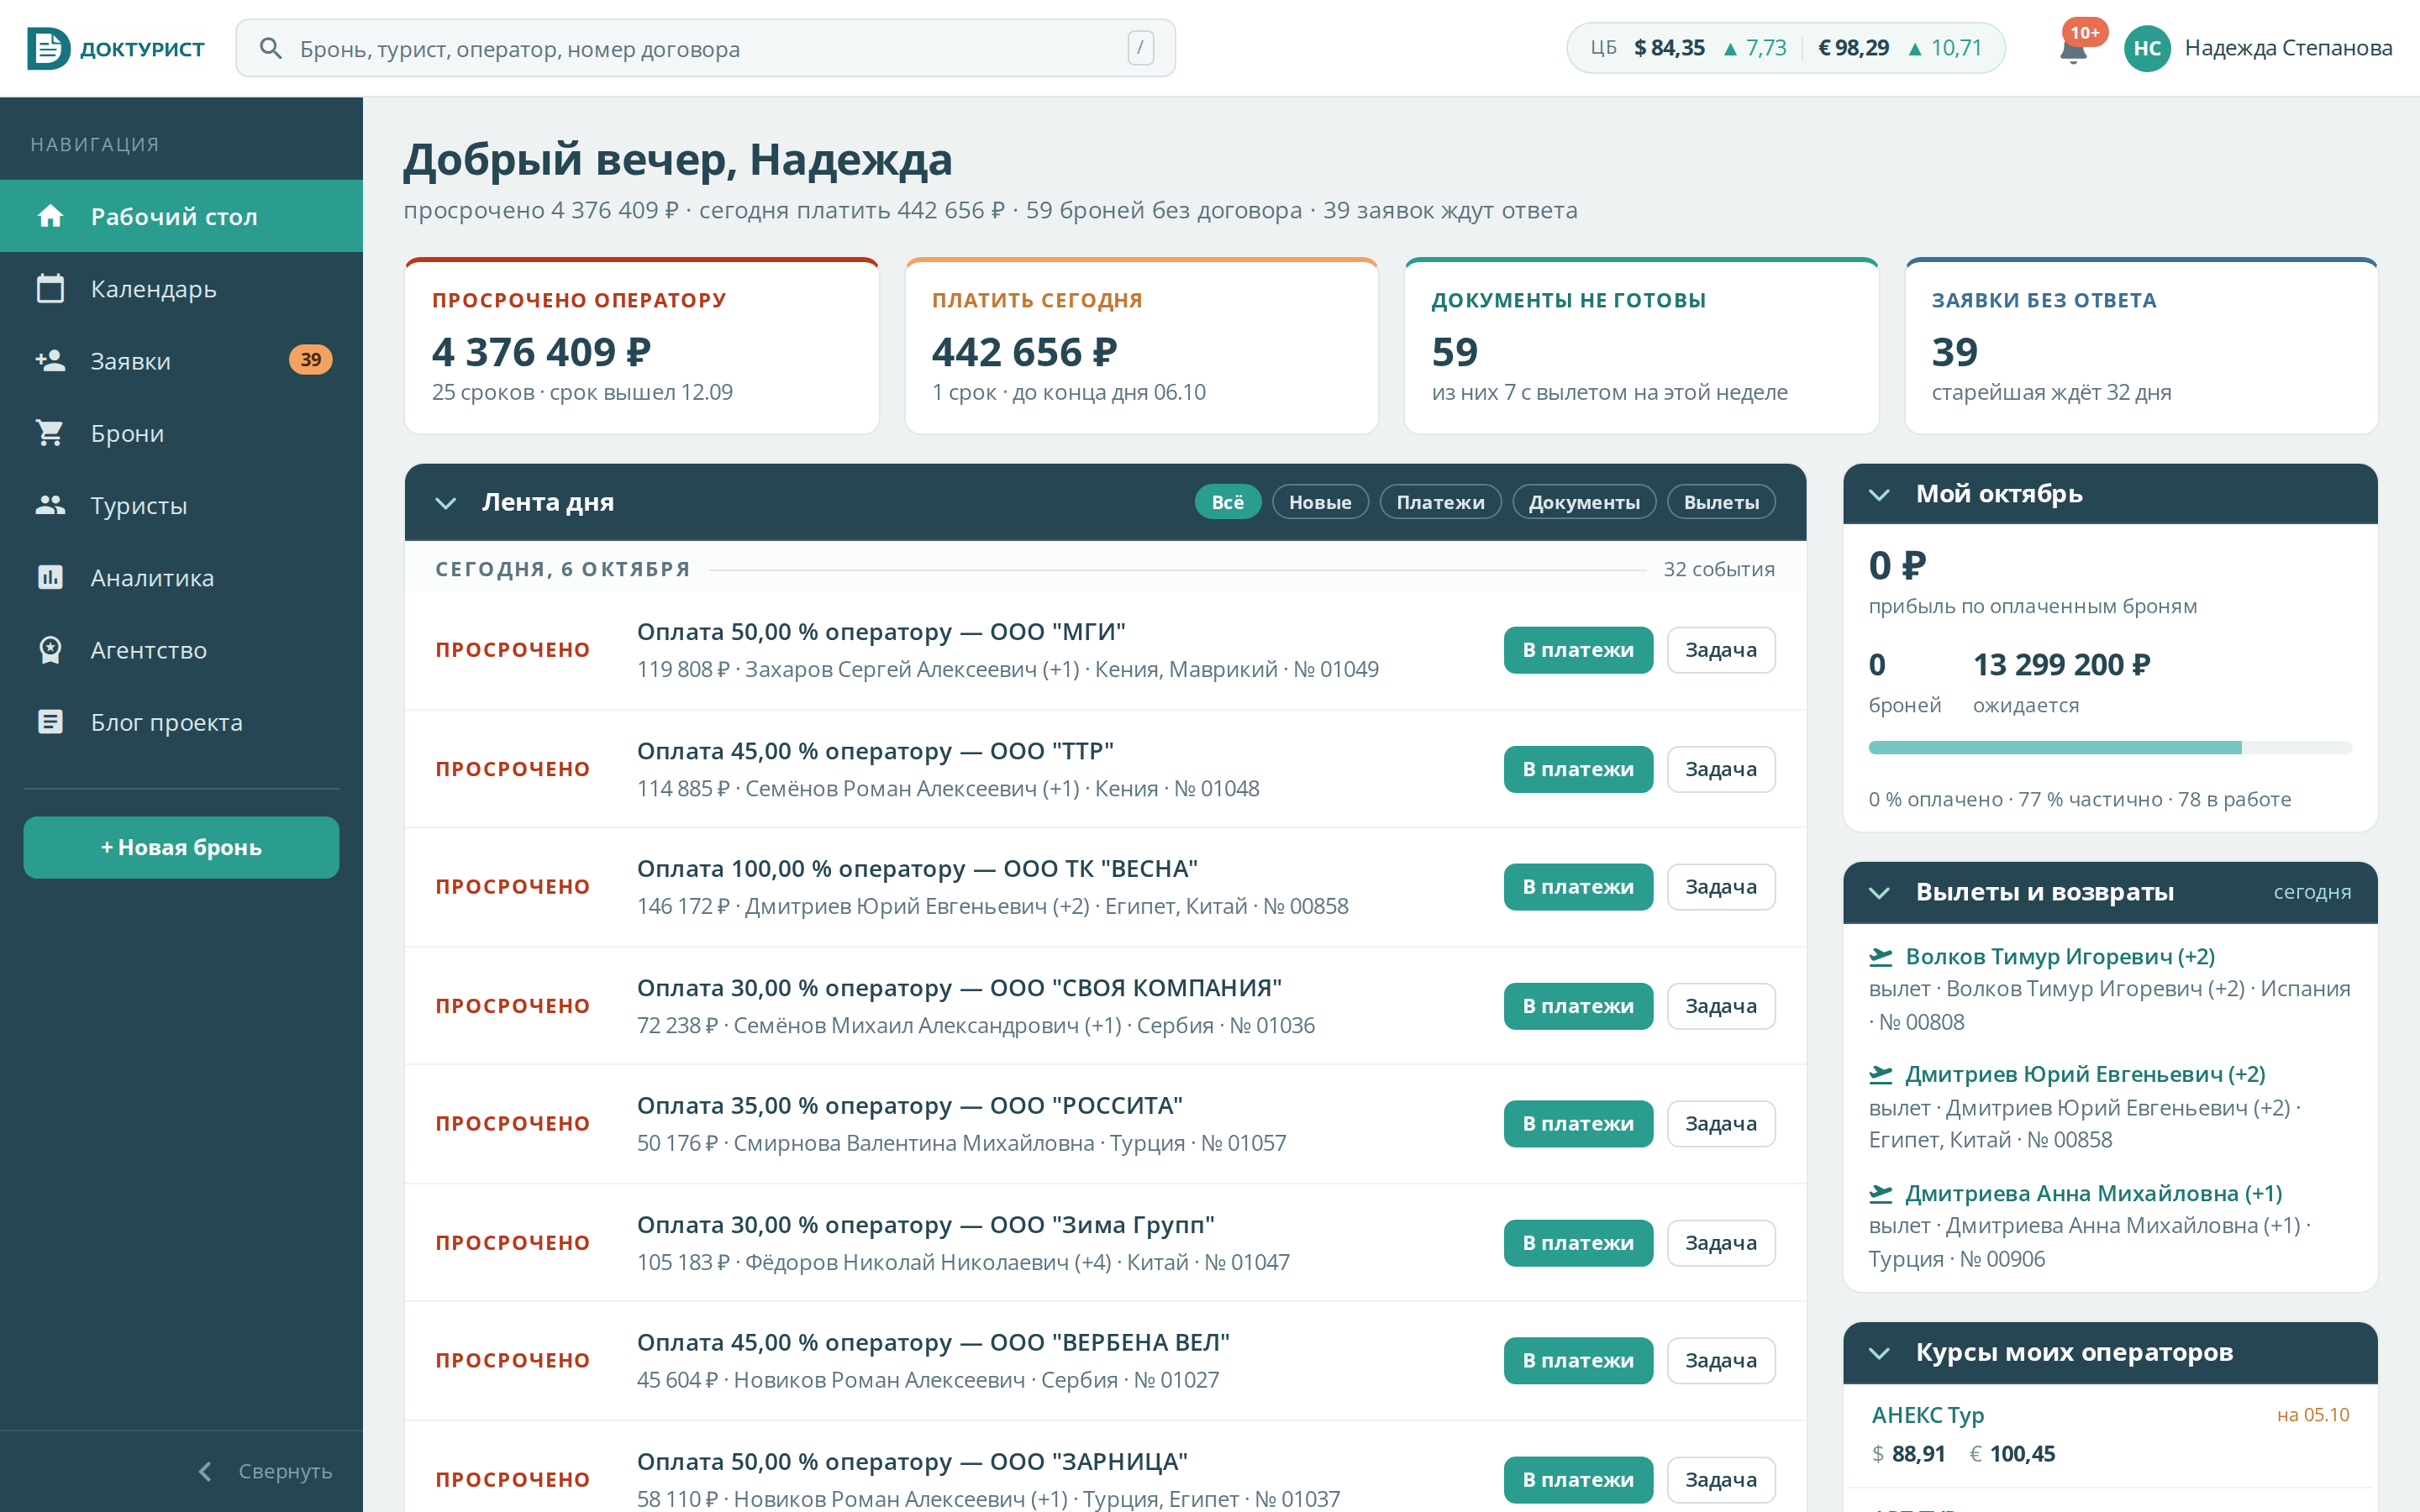
Task: Open Аналитика navigation item
Action: (x=181, y=577)
